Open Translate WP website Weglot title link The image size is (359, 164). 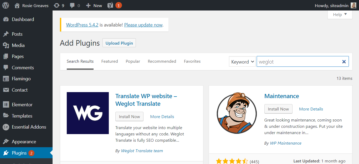(x=146, y=100)
